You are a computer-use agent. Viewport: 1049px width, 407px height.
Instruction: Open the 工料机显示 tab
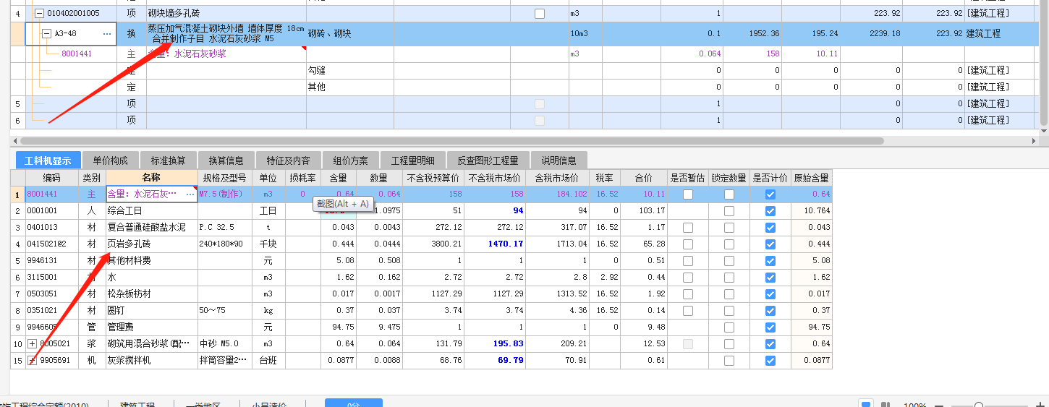pos(48,160)
